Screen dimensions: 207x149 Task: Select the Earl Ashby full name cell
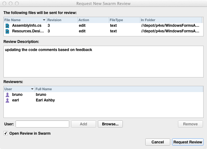click(x=45, y=100)
